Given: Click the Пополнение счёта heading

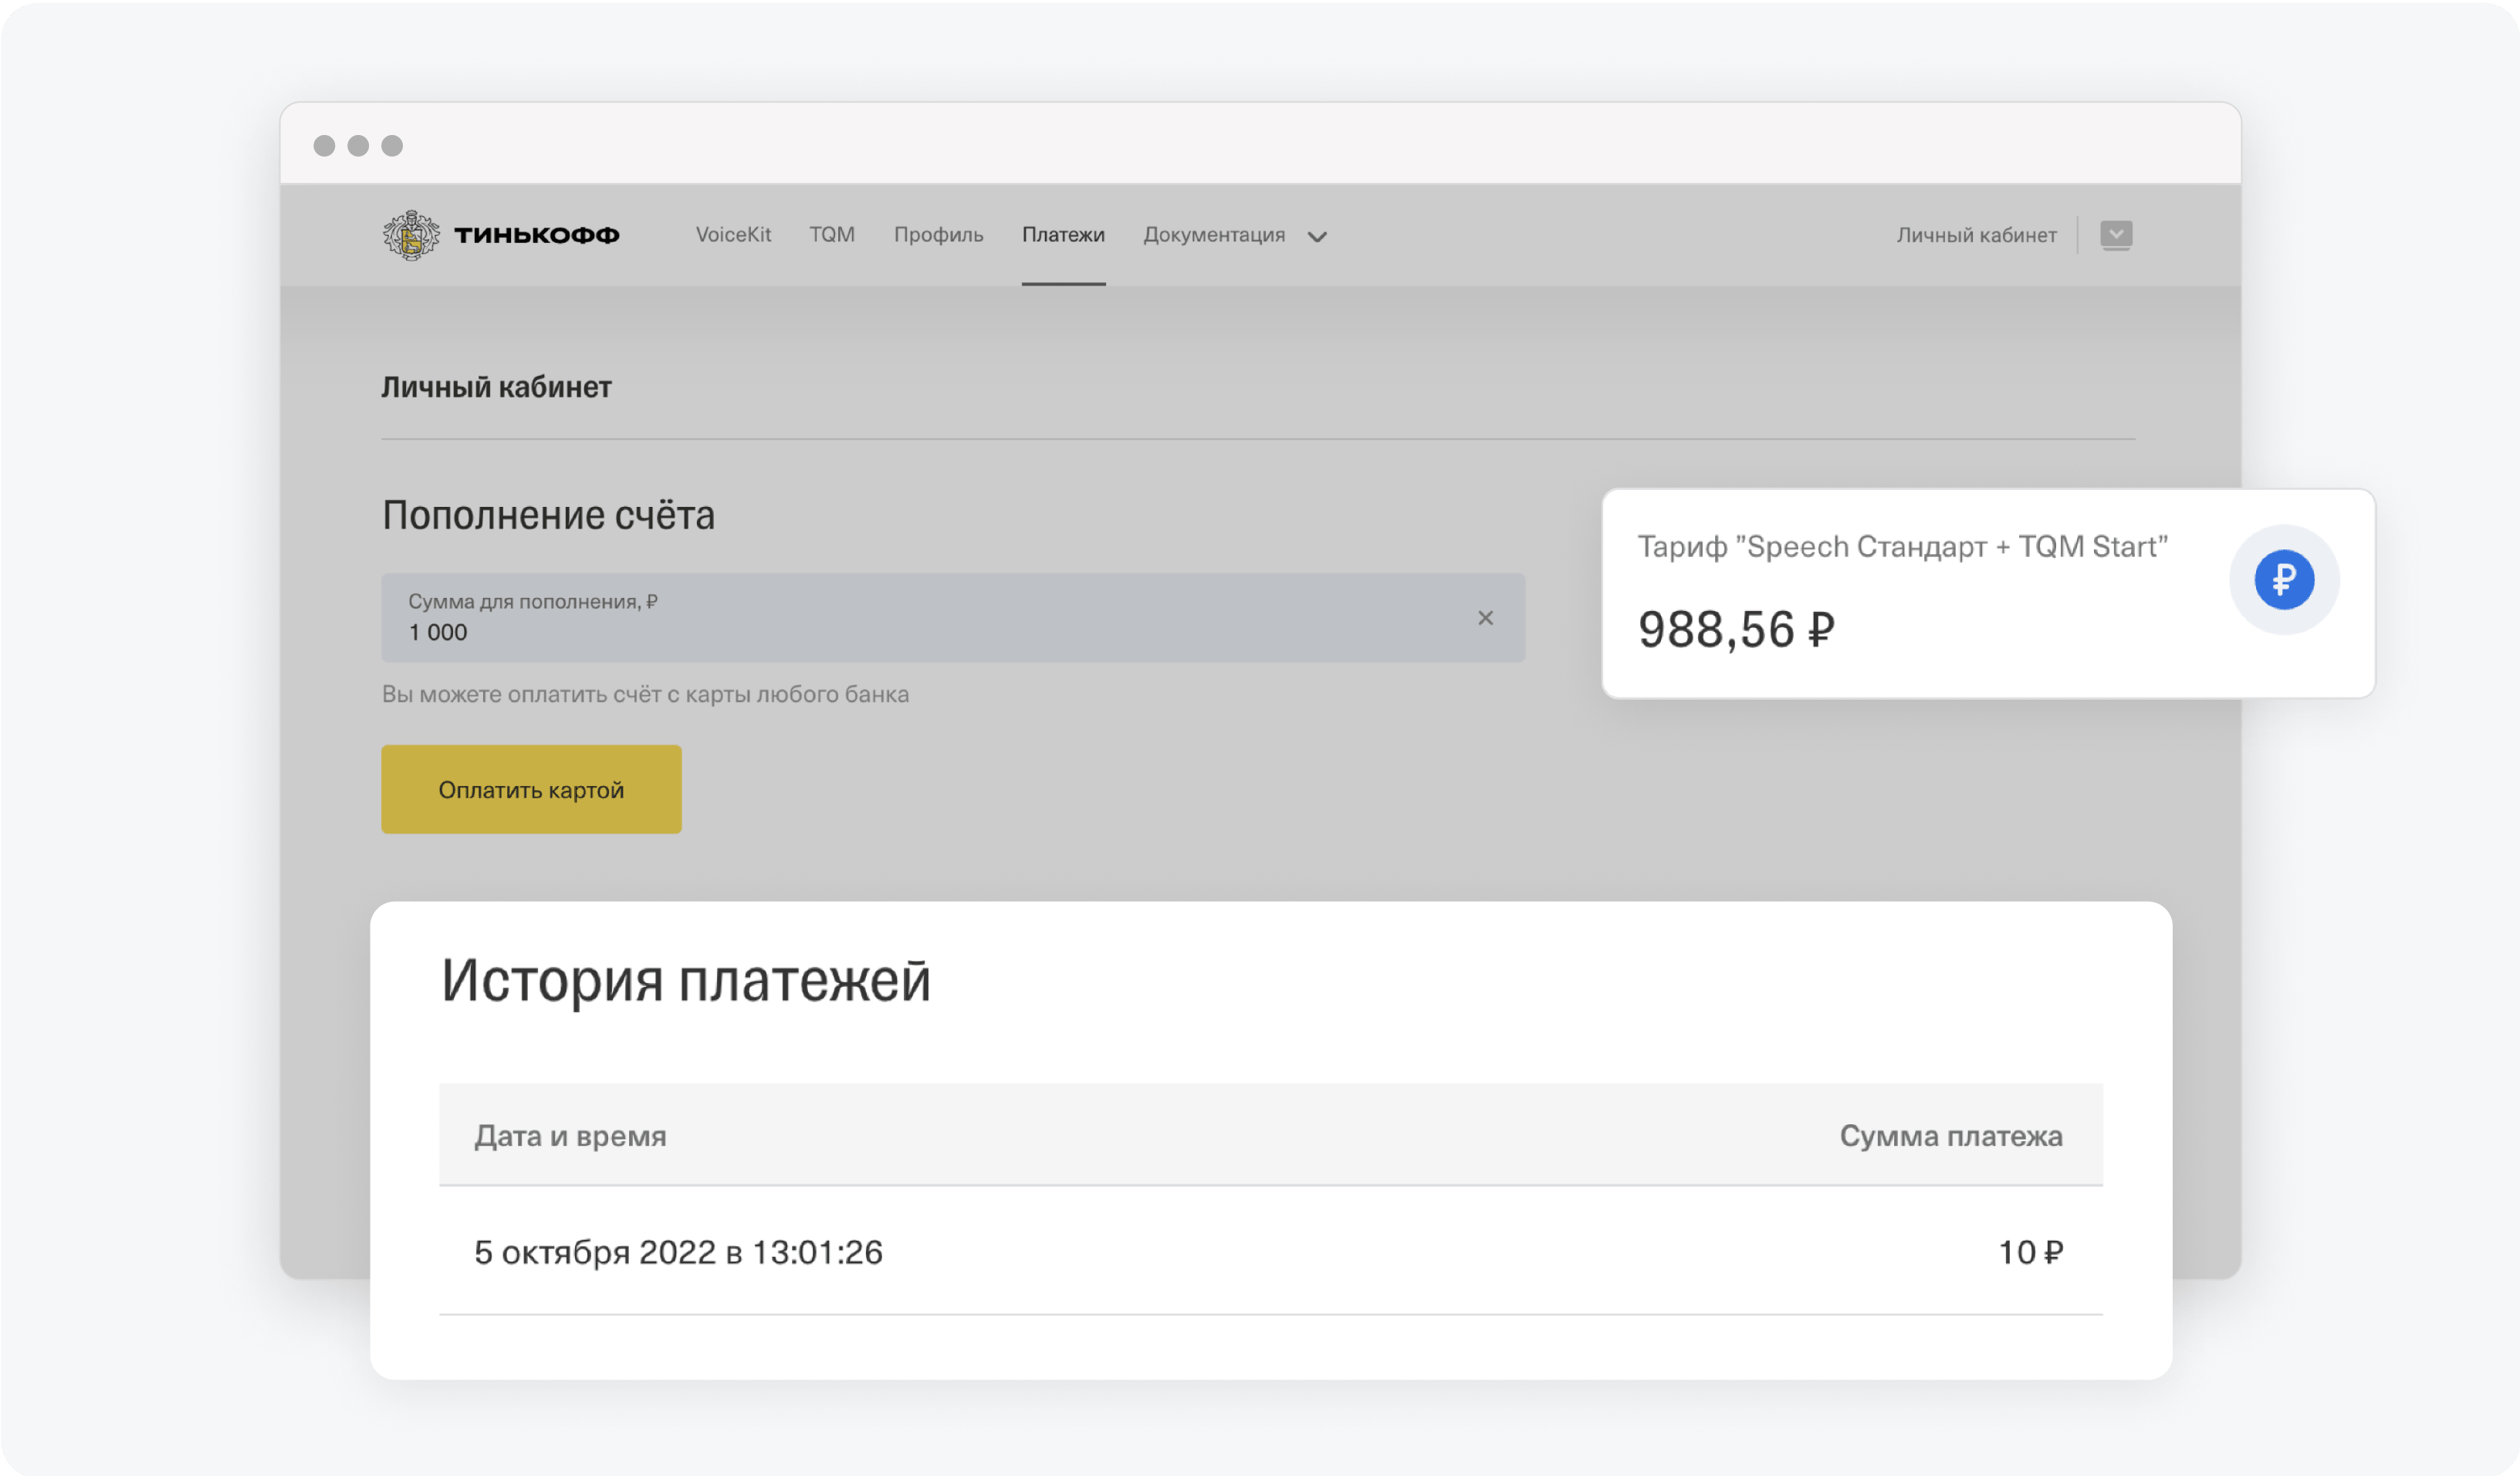Looking at the screenshot, I should tap(548, 515).
